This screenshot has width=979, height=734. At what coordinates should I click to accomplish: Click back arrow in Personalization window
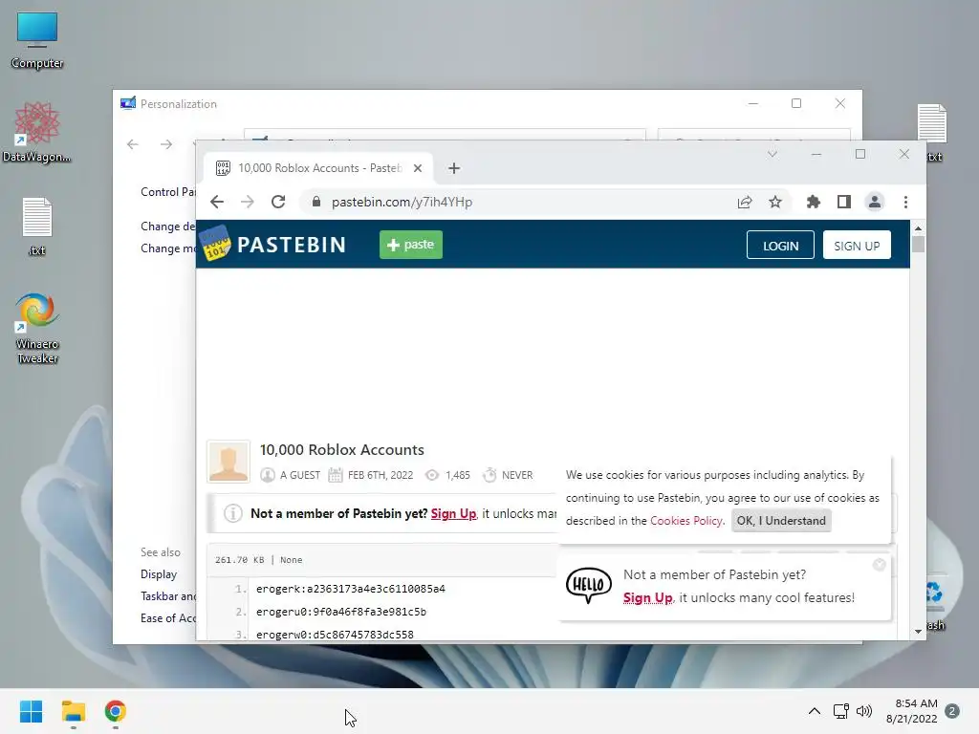(132, 144)
